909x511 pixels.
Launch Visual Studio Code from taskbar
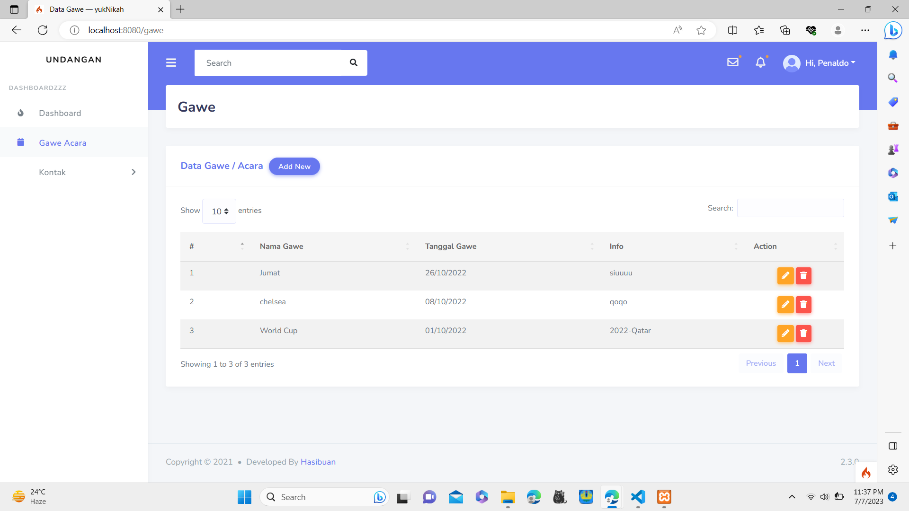(x=638, y=497)
